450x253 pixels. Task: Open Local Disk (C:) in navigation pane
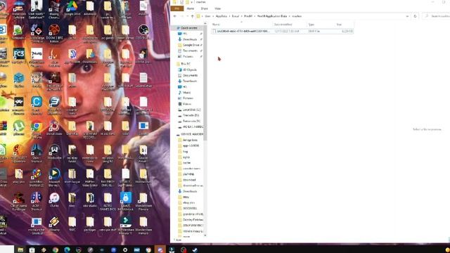click(x=191, y=110)
